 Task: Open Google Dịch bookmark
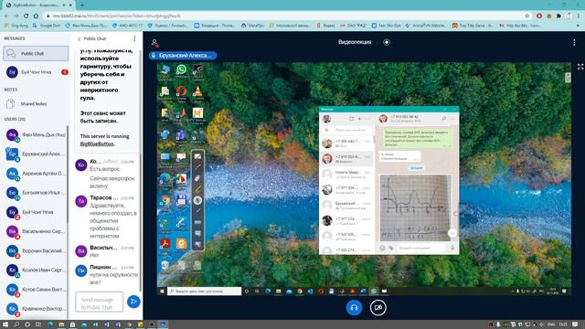click(x=47, y=26)
